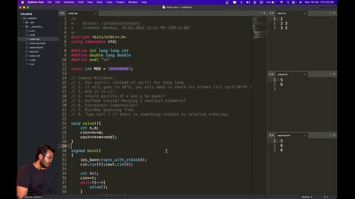Open the Window menu

133,2
